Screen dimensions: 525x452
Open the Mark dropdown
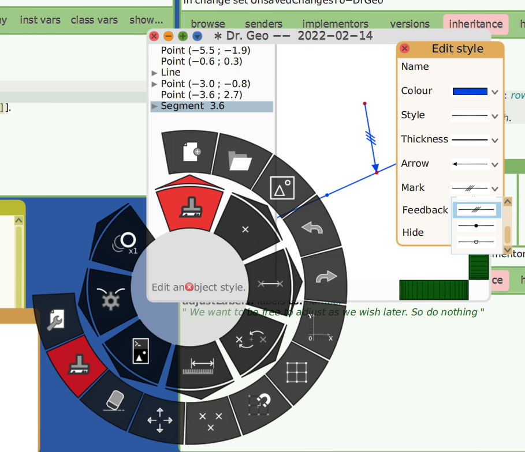495,189
